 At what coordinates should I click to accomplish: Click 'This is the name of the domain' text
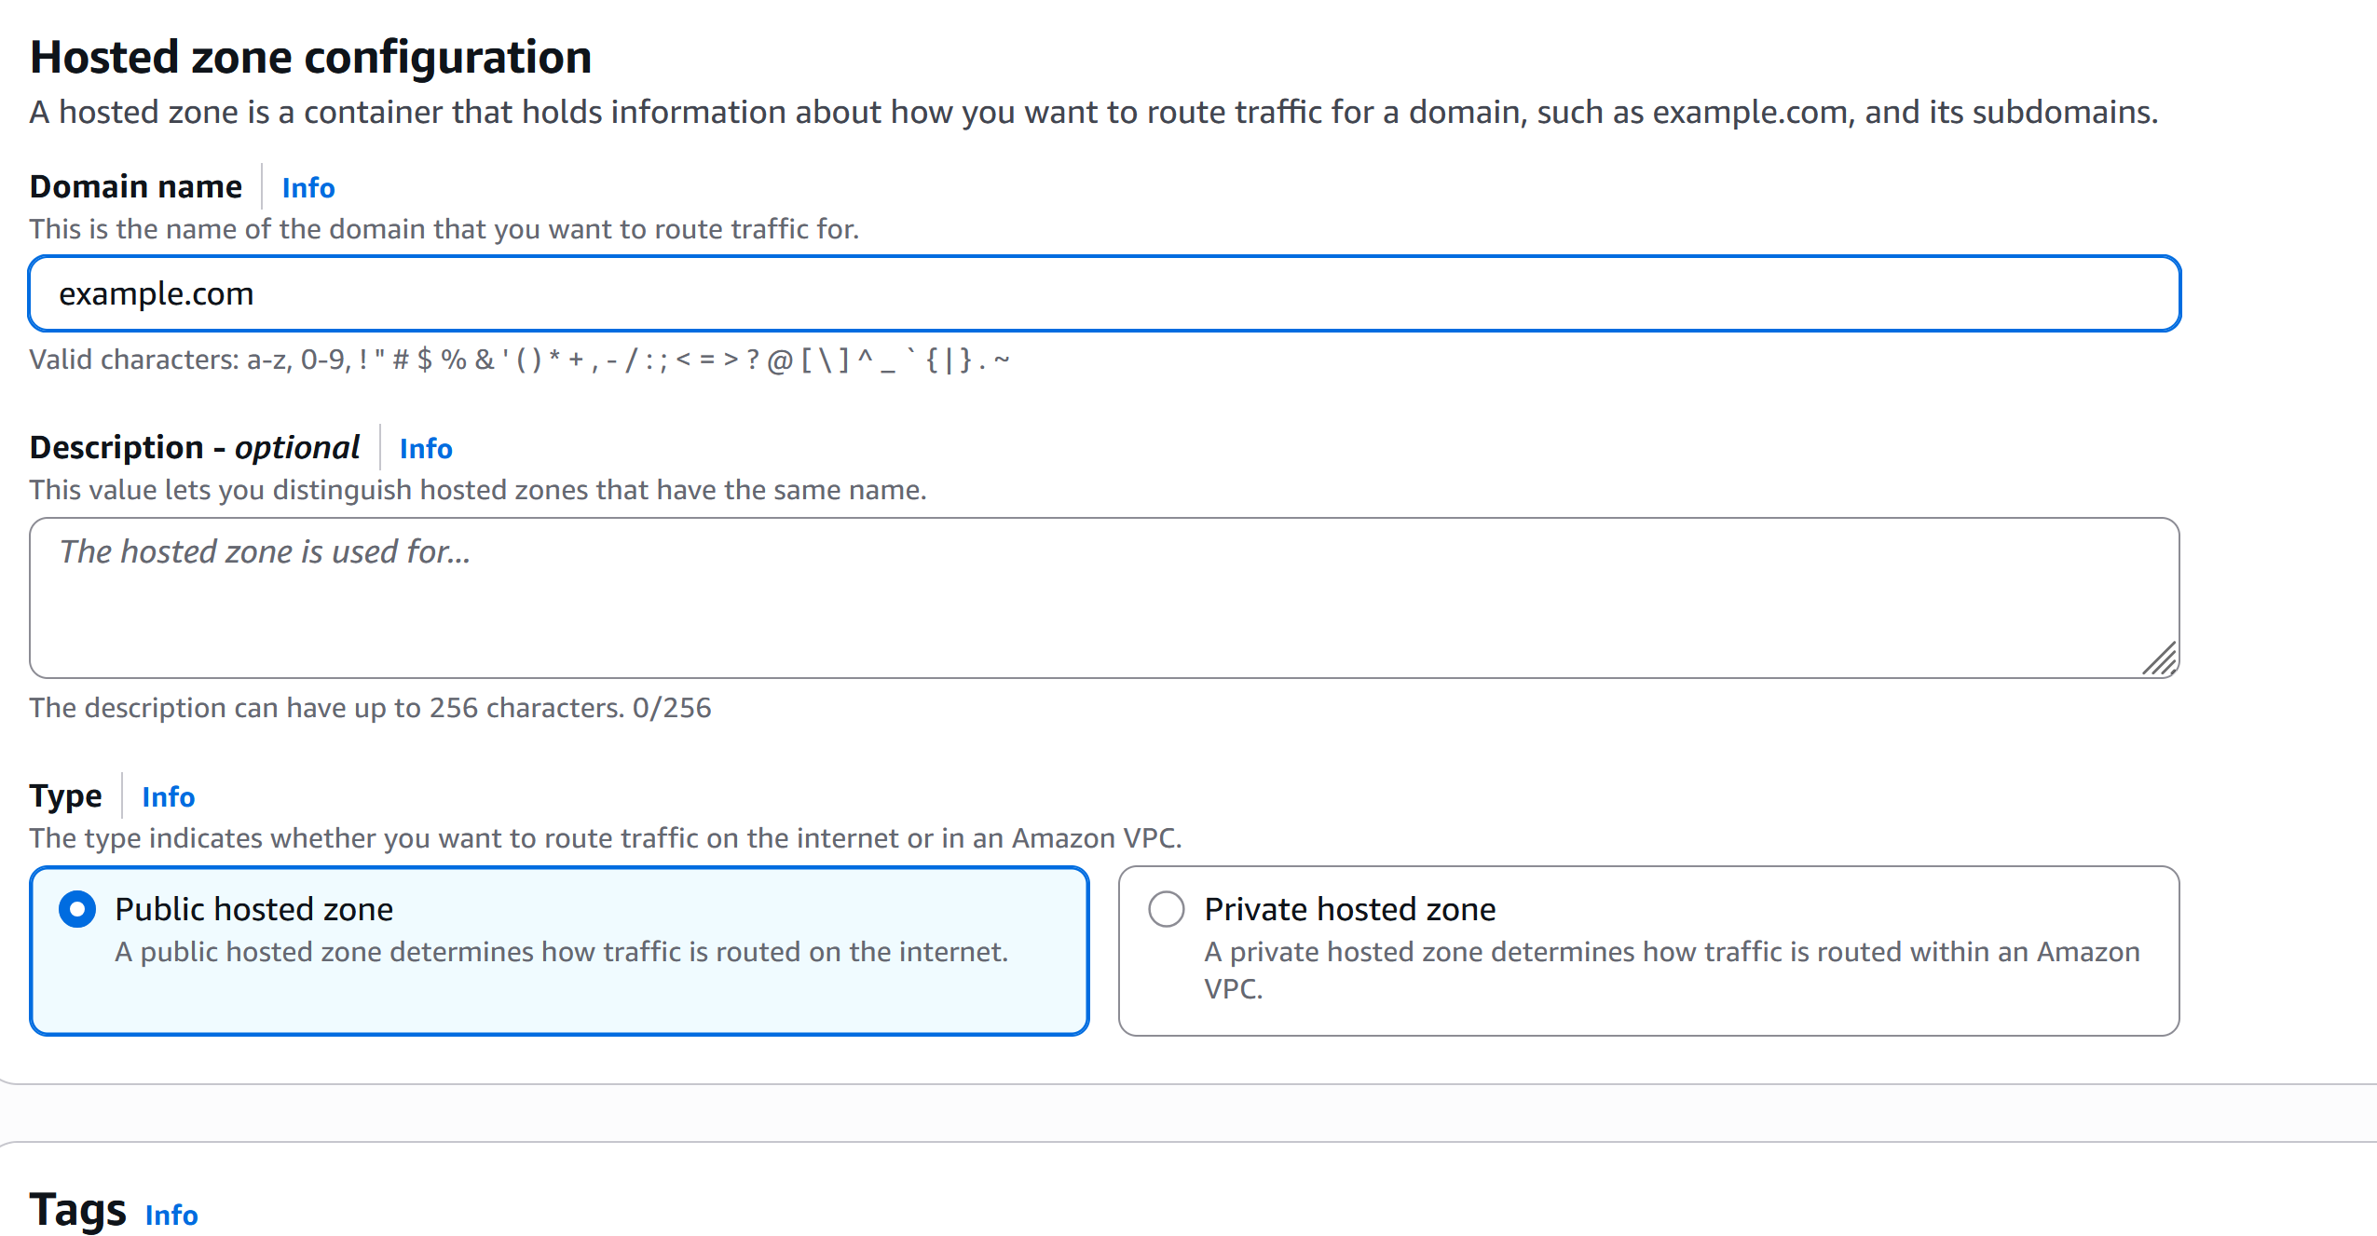click(444, 229)
